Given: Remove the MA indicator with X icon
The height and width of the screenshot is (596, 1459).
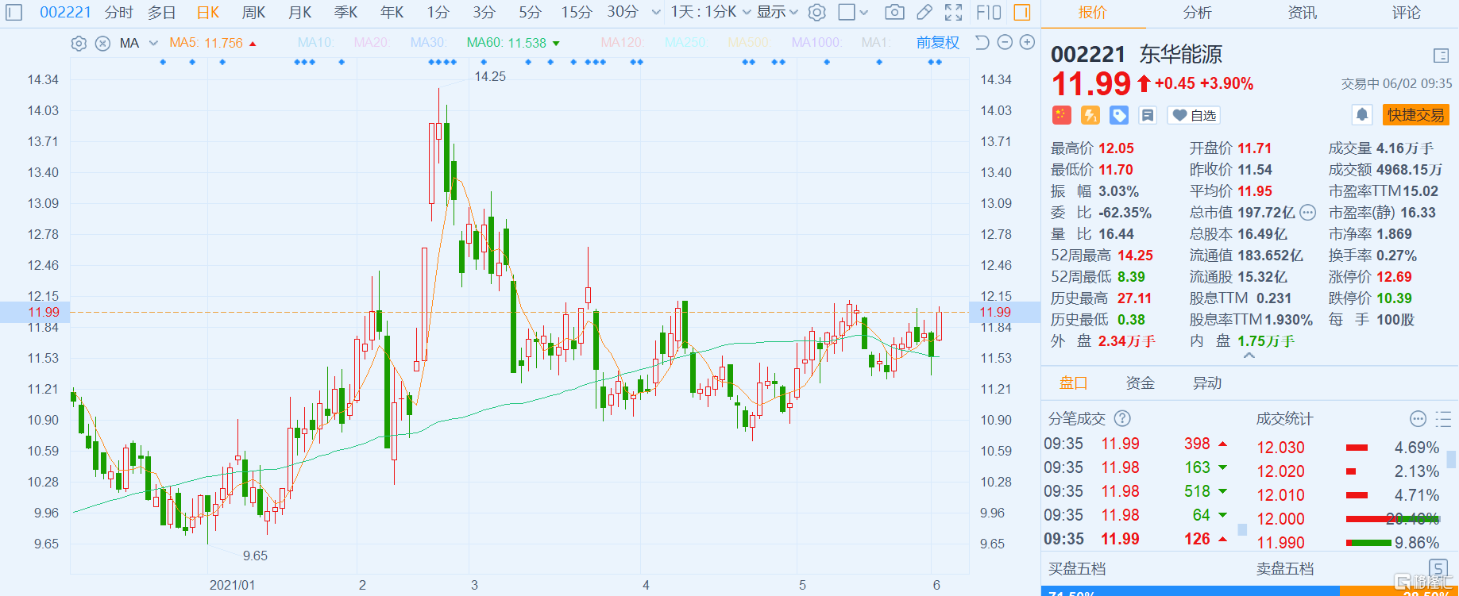Looking at the screenshot, I should point(102,44).
